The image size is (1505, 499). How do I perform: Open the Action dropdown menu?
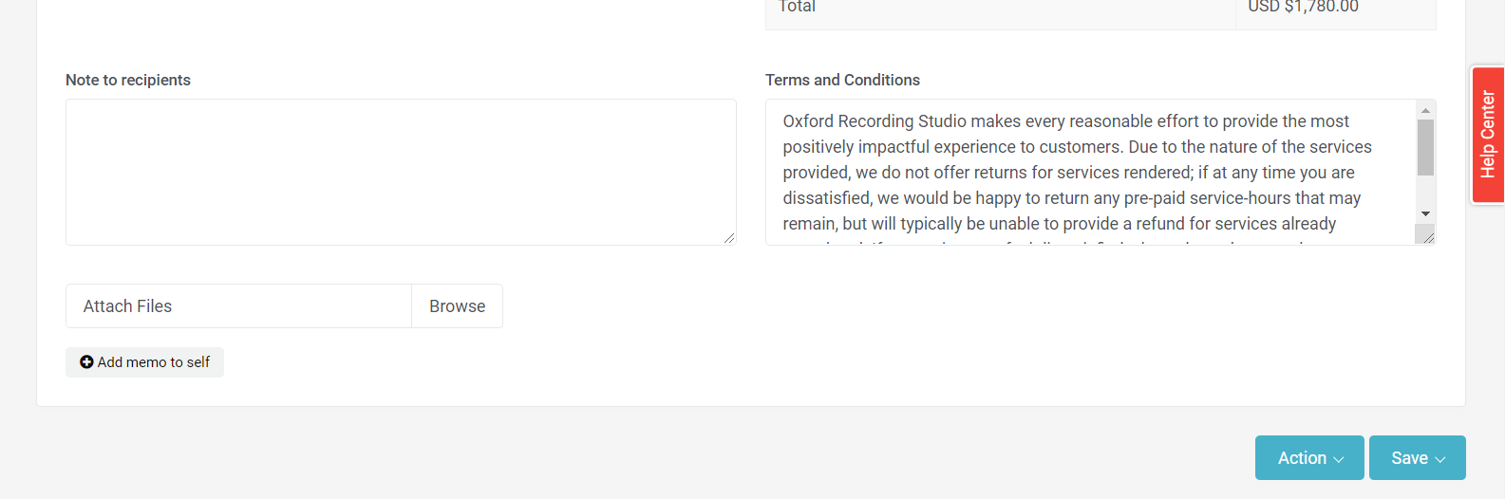[x=1308, y=458]
